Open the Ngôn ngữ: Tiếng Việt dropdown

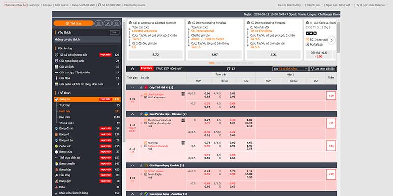339,5
